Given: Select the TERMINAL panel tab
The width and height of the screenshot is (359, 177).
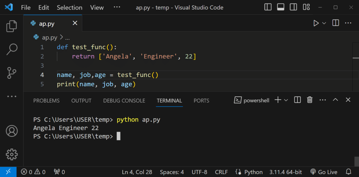Looking at the screenshot, I should click(169, 101).
